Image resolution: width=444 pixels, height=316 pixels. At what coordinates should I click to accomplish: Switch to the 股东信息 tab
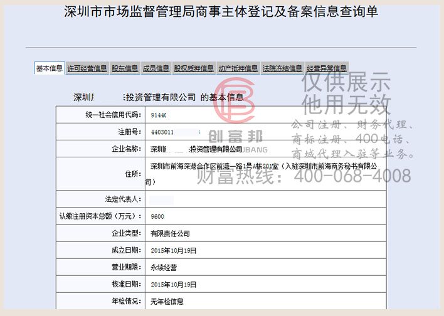[x=125, y=68]
